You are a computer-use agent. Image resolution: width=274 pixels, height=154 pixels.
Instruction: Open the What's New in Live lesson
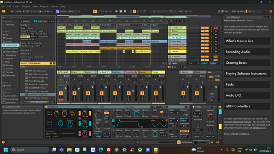[247, 41]
